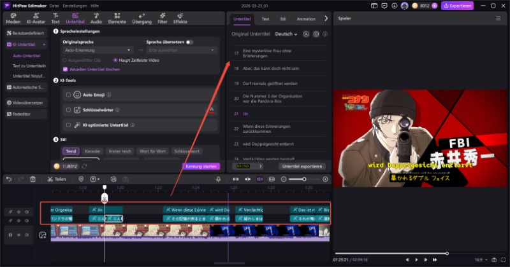
Task: Fit timeline to window icon
Action: coord(272,179)
